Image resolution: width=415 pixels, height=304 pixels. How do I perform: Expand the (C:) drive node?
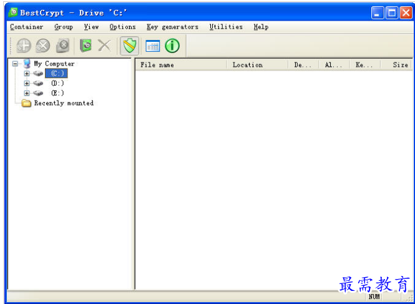tap(26, 74)
